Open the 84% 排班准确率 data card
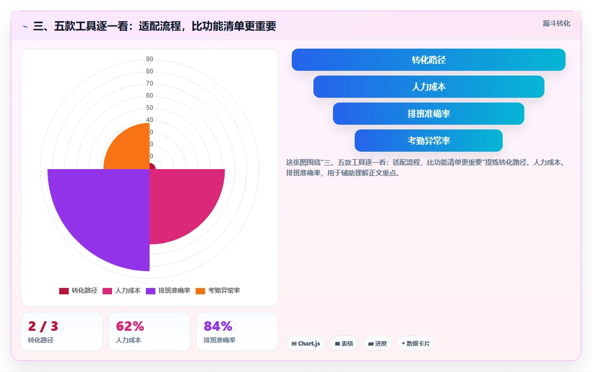This screenshot has height=372, width=592. point(237,331)
